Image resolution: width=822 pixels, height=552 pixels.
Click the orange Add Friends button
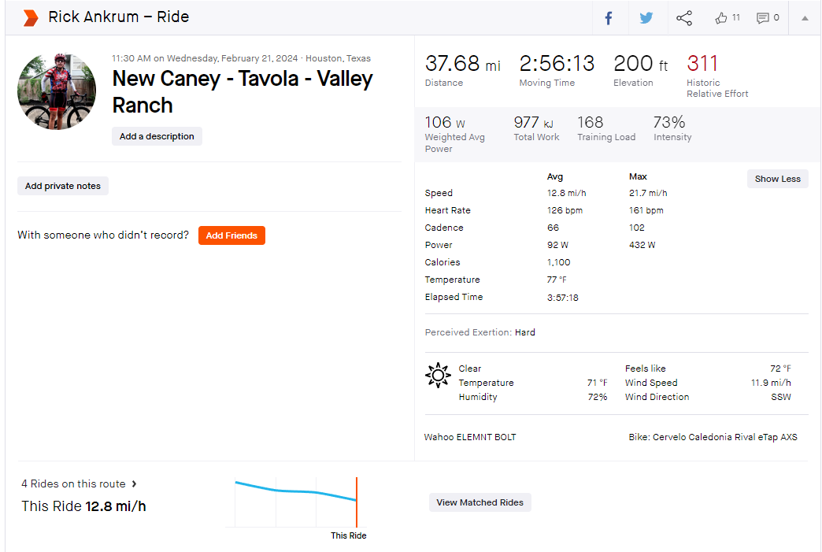click(231, 235)
